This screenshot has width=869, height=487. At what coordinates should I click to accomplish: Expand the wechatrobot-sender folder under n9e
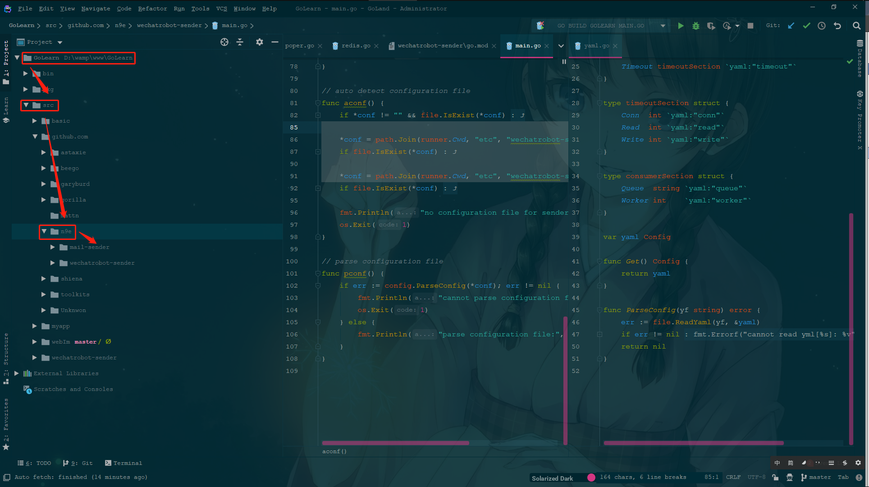pyautogui.click(x=53, y=263)
